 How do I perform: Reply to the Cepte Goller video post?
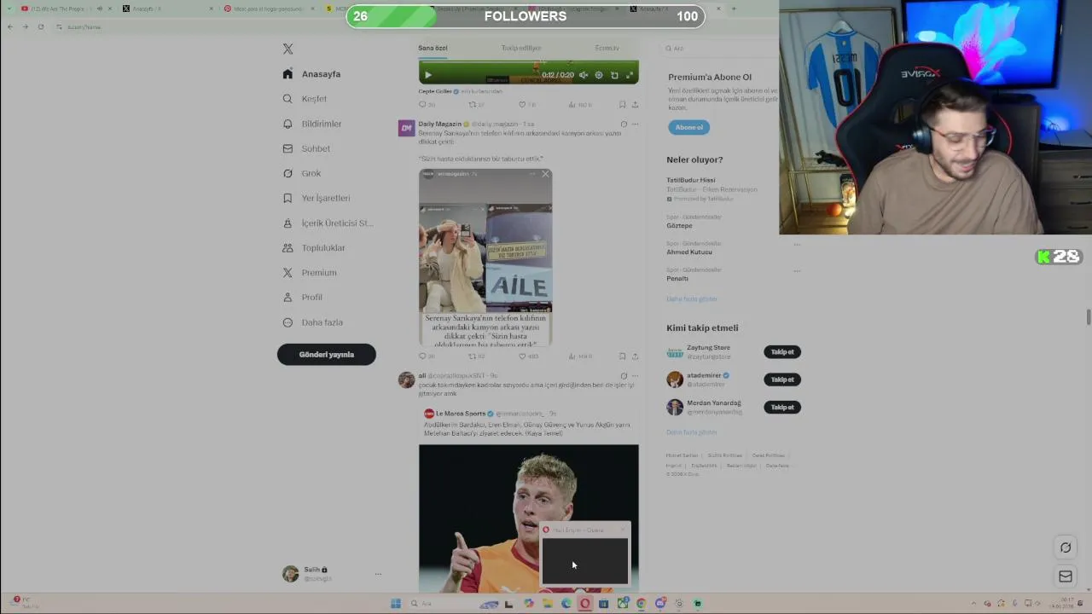426,105
